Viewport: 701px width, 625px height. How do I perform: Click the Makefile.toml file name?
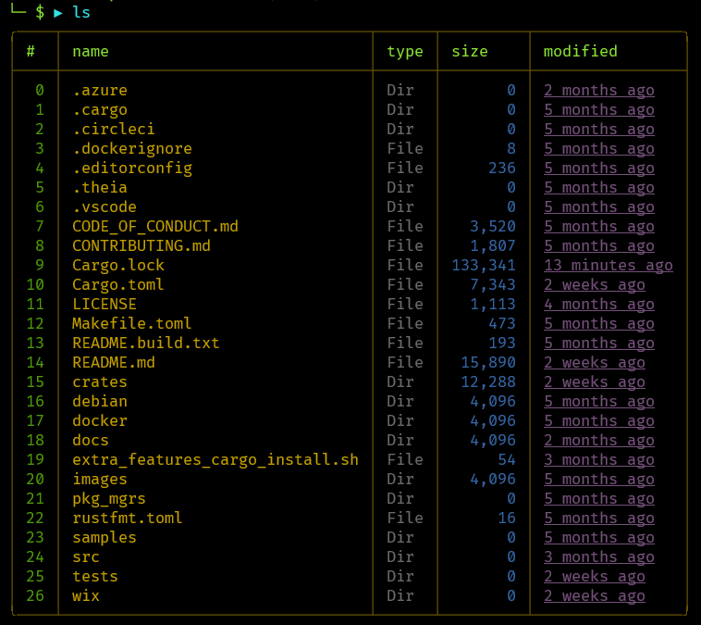(x=132, y=324)
